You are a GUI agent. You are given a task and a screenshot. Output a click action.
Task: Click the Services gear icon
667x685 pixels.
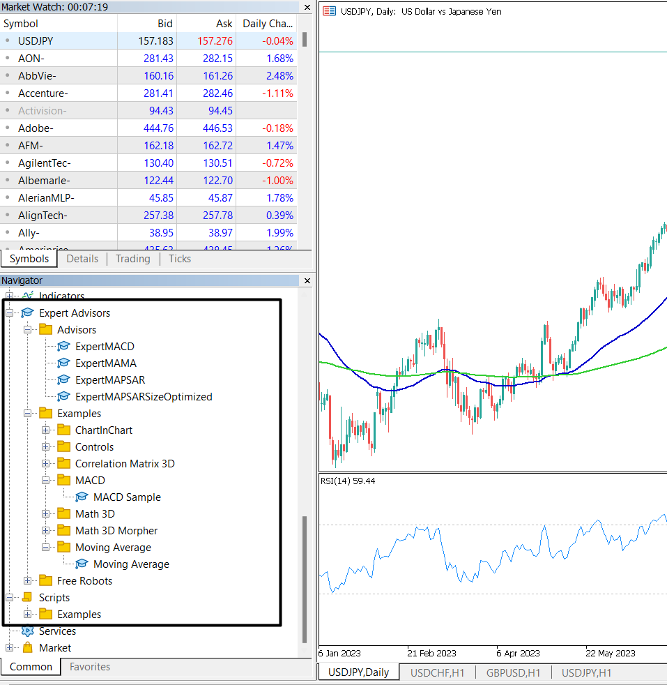27,631
